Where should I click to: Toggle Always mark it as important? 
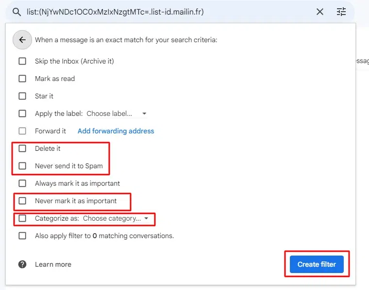pyautogui.click(x=22, y=183)
